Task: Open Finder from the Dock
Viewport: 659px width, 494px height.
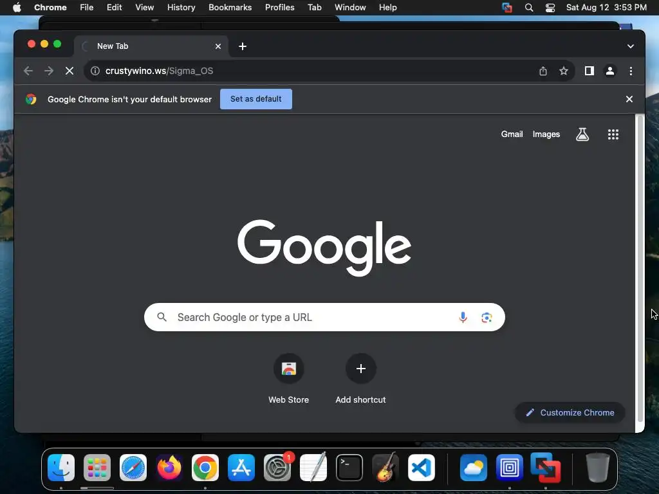Action: tap(61, 468)
